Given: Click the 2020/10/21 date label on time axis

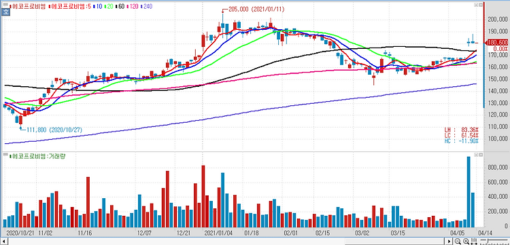Looking at the screenshot, I should pos(20,233).
